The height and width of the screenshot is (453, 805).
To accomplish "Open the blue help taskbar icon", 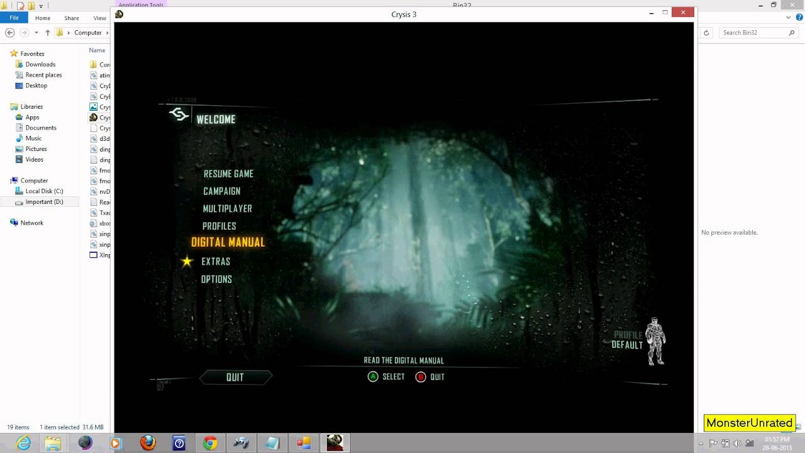I will click(179, 443).
